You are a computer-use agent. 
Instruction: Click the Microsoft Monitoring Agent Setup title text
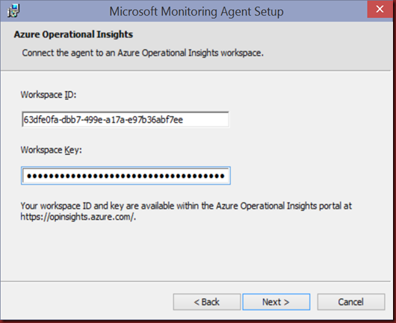(x=197, y=12)
